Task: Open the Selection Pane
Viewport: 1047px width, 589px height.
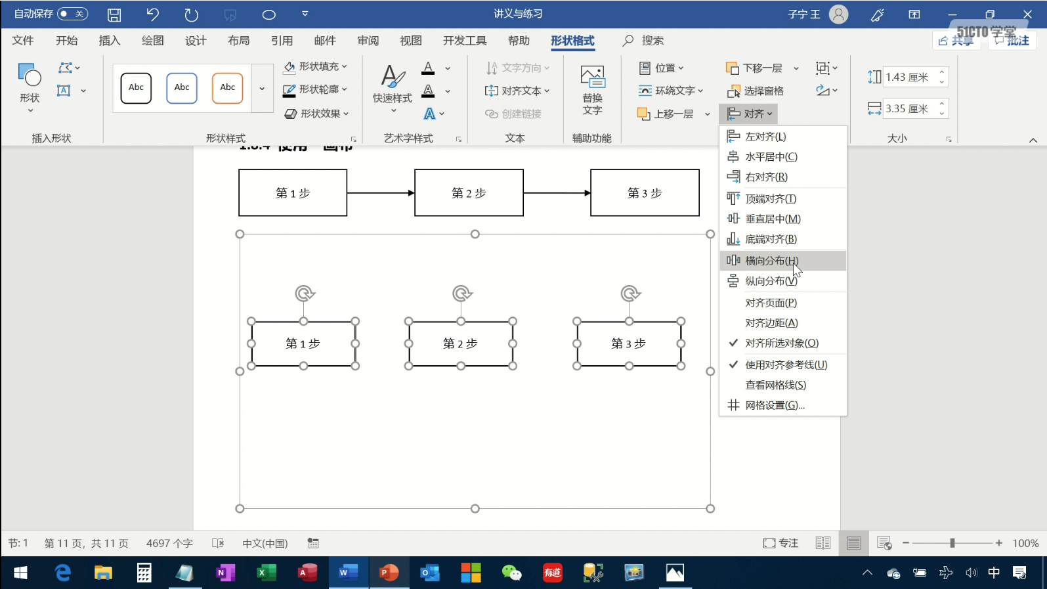Action: 755,91
